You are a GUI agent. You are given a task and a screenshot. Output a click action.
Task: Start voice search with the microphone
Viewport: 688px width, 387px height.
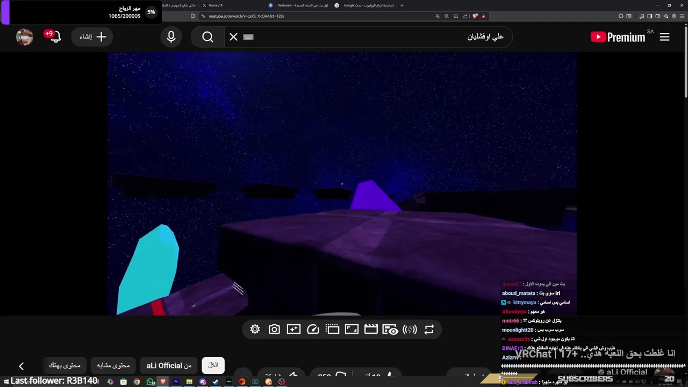click(171, 37)
